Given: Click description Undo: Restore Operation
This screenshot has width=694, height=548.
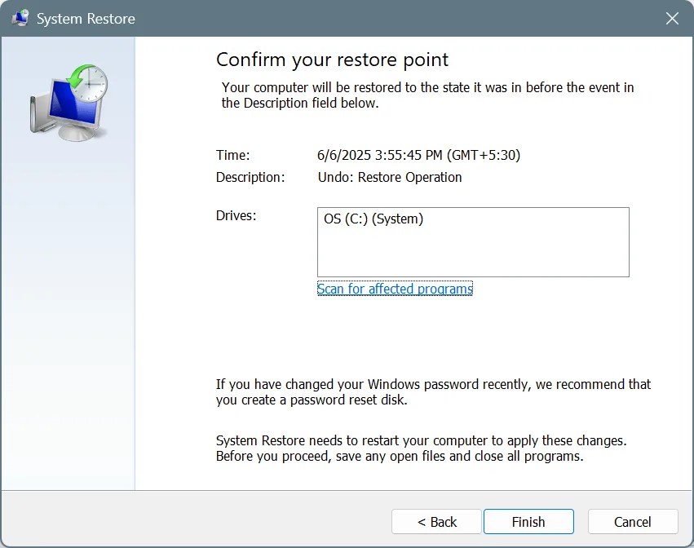Looking at the screenshot, I should (x=390, y=177).
